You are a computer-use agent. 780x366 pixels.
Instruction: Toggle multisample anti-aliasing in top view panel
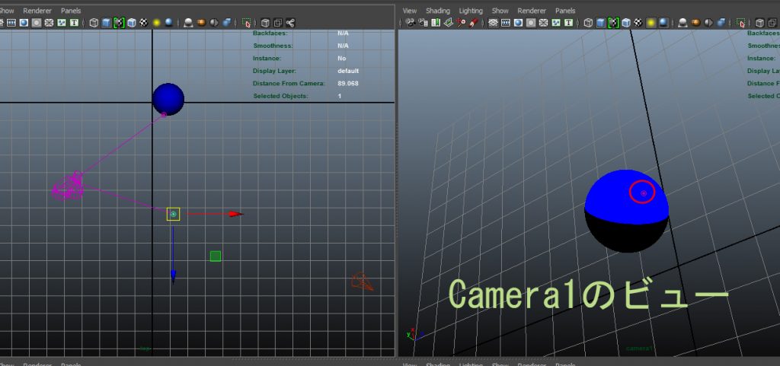point(214,23)
